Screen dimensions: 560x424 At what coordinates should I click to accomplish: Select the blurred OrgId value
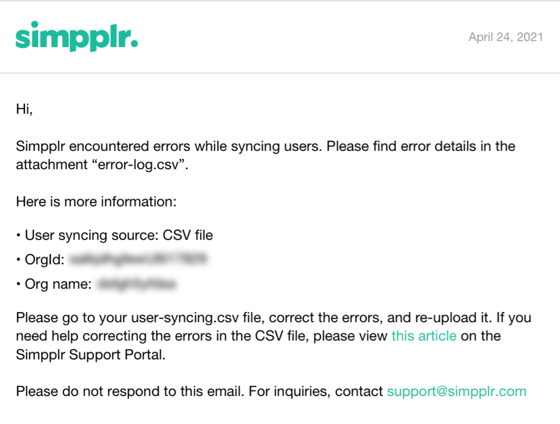pyautogui.click(x=138, y=259)
